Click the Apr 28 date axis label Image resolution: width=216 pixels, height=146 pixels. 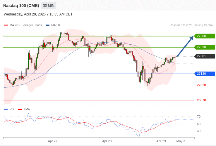click(107, 141)
